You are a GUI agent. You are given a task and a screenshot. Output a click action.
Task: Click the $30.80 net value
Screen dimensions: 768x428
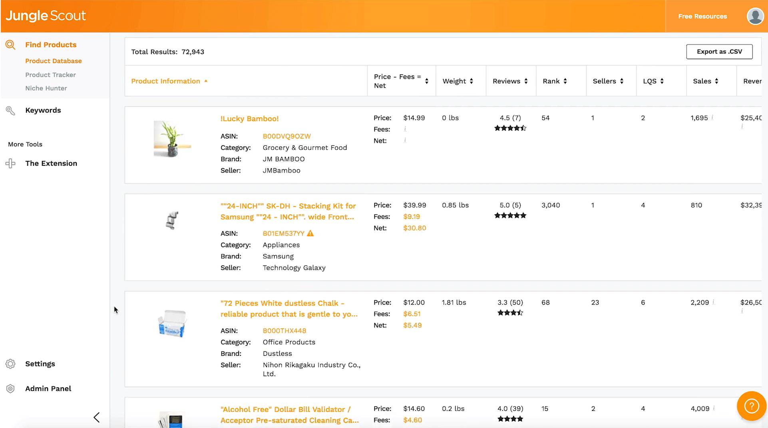click(x=414, y=228)
